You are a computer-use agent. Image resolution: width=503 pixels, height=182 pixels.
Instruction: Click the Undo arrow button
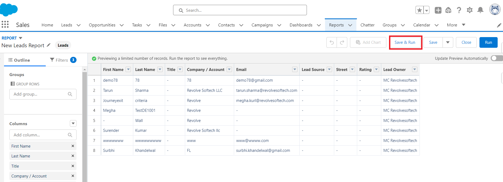coord(332,42)
